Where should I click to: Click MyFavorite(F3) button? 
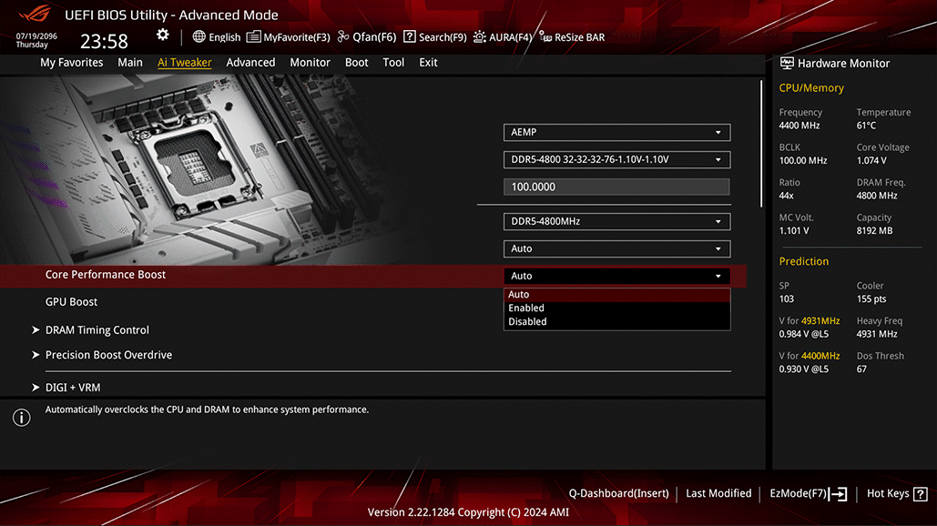[289, 37]
